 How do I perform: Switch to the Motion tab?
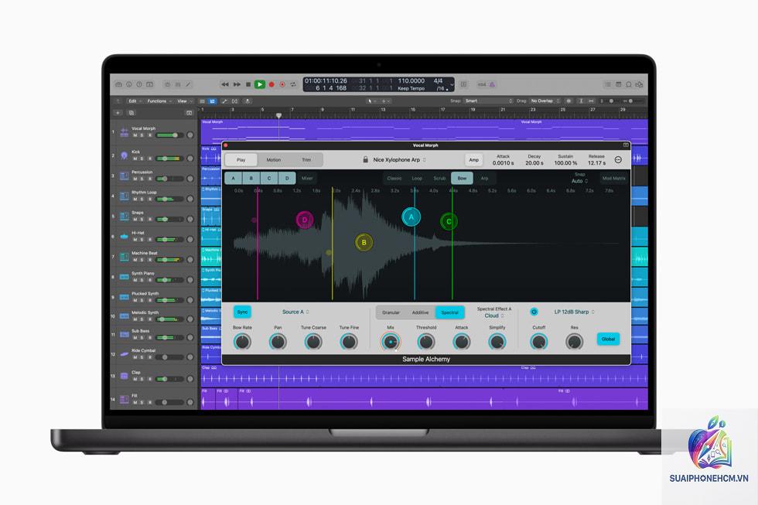tap(274, 160)
